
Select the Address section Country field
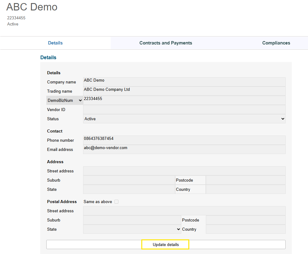(x=245, y=189)
